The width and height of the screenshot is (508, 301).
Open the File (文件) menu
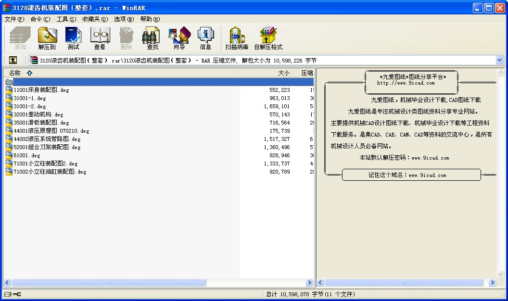tap(14, 19)
